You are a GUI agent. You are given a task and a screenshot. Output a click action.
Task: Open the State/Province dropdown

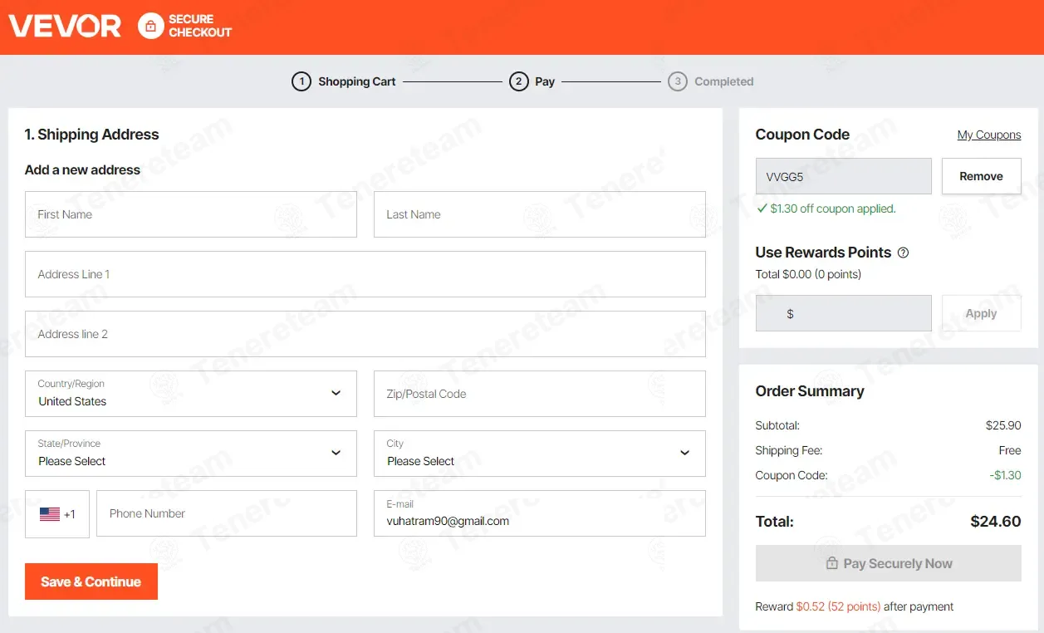[191, 454]
